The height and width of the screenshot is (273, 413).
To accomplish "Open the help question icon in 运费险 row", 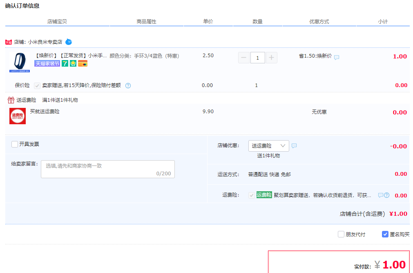I will coord(387,195).
